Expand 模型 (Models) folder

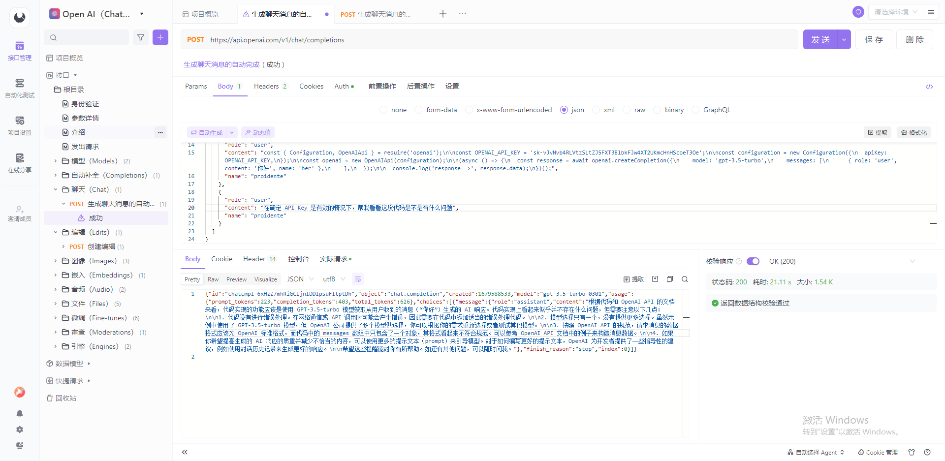coord(56,161)
